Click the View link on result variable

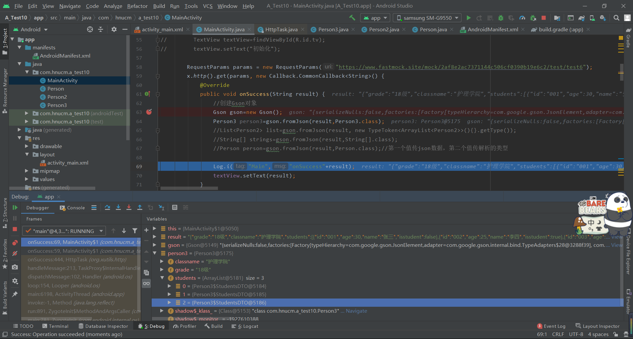(617, 237)
